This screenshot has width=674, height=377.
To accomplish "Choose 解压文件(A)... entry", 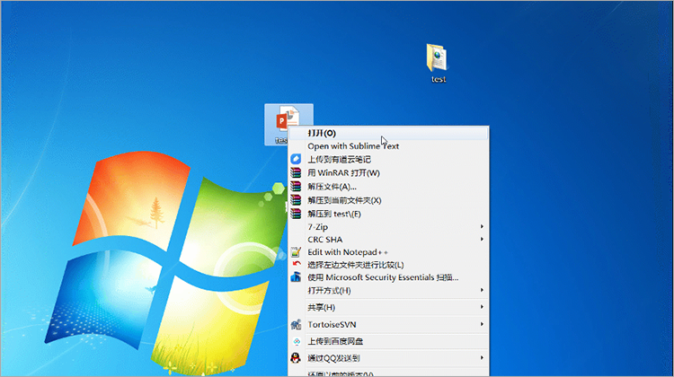I will point(388,187).
